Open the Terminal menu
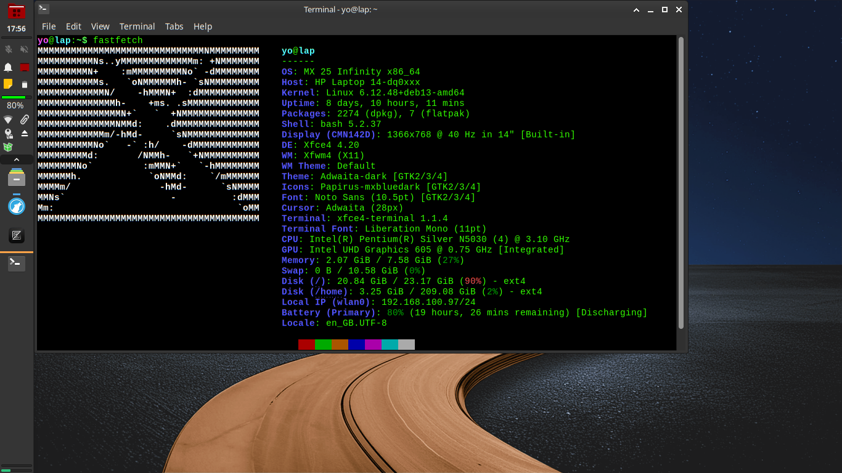The width and height of the screenshot is (842, 473). point(137,26)
